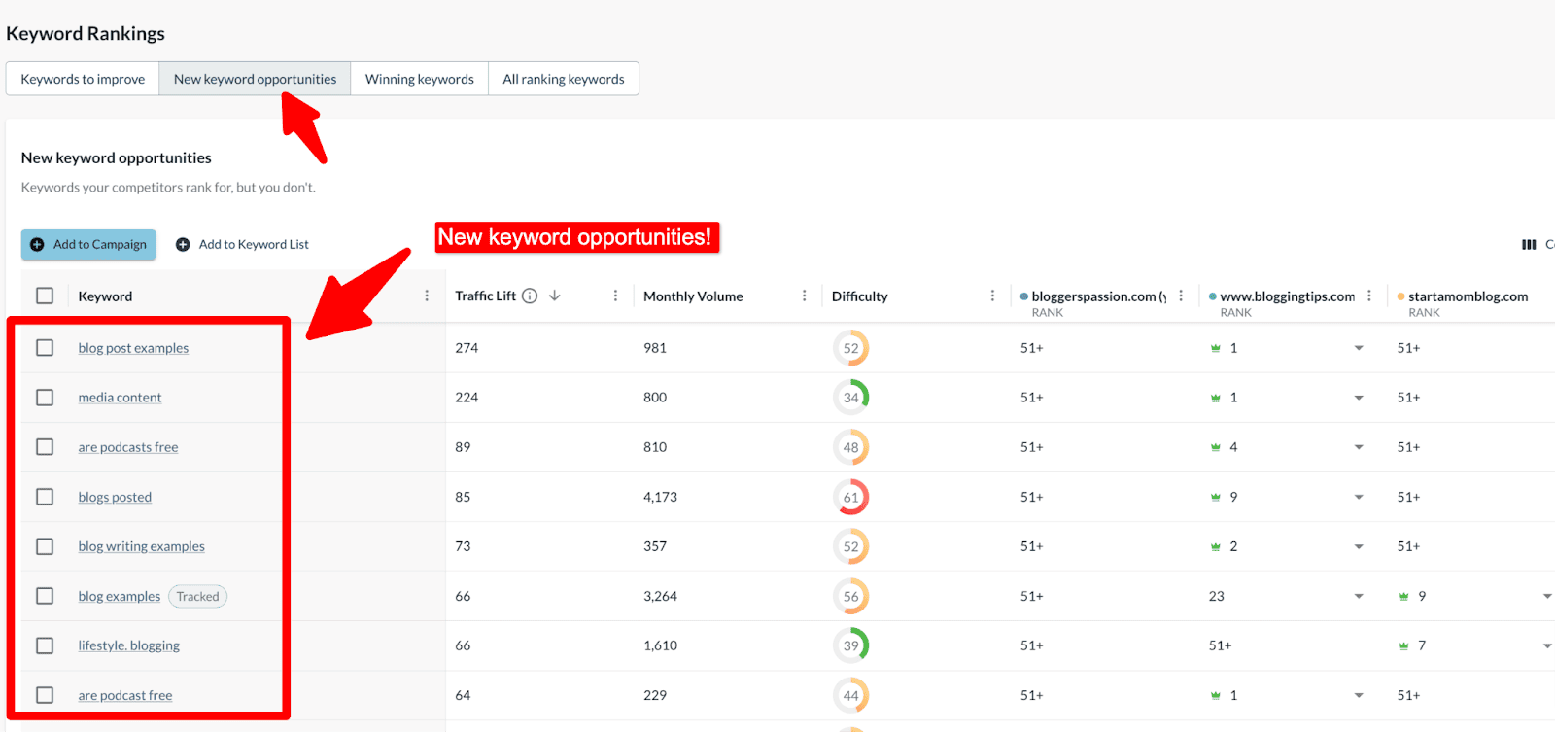Toggle the select-all keywords checkbox

point(45,296)
